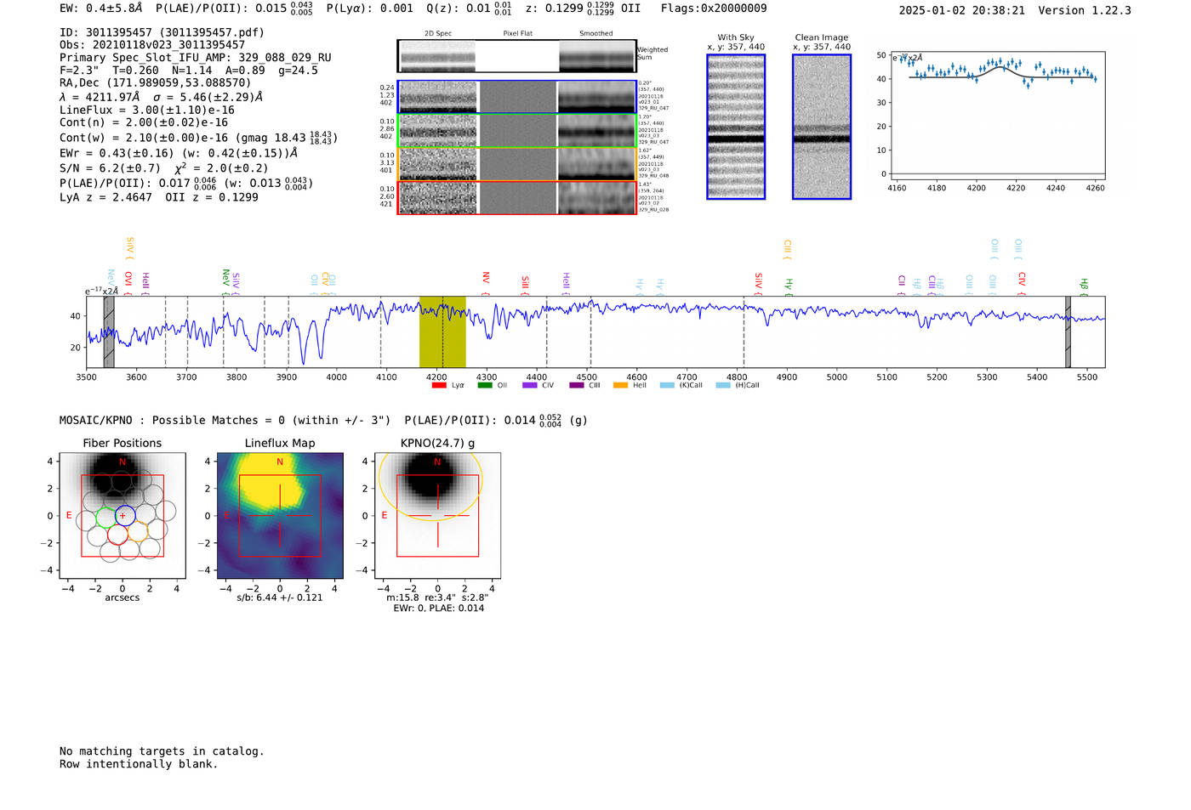Click 'No matching targets in catalog.' text

[x=162, y=751]
